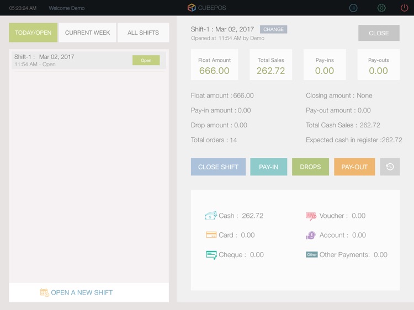The image size is (414, 310).
Task: Click the red power logout icon
Action: 404,8
